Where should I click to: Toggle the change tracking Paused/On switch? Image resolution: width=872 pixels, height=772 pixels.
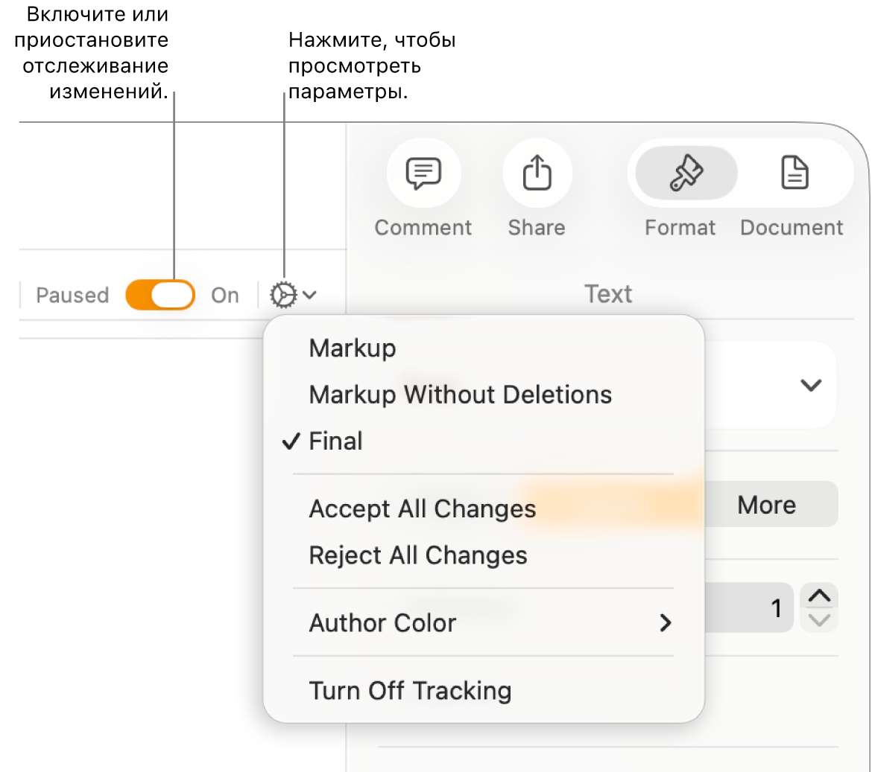pos(160,296)
